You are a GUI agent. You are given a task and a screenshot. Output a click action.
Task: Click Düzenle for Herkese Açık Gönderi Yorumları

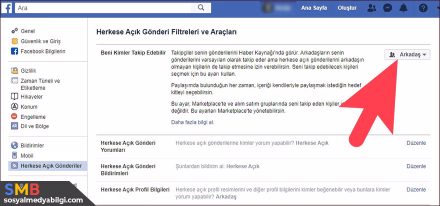[x=416, y=143]
